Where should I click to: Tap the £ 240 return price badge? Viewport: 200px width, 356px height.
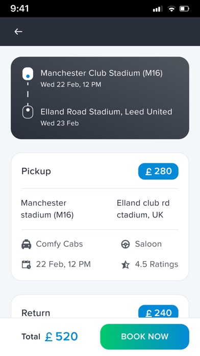pyautogui.click(x=158, y=311)
